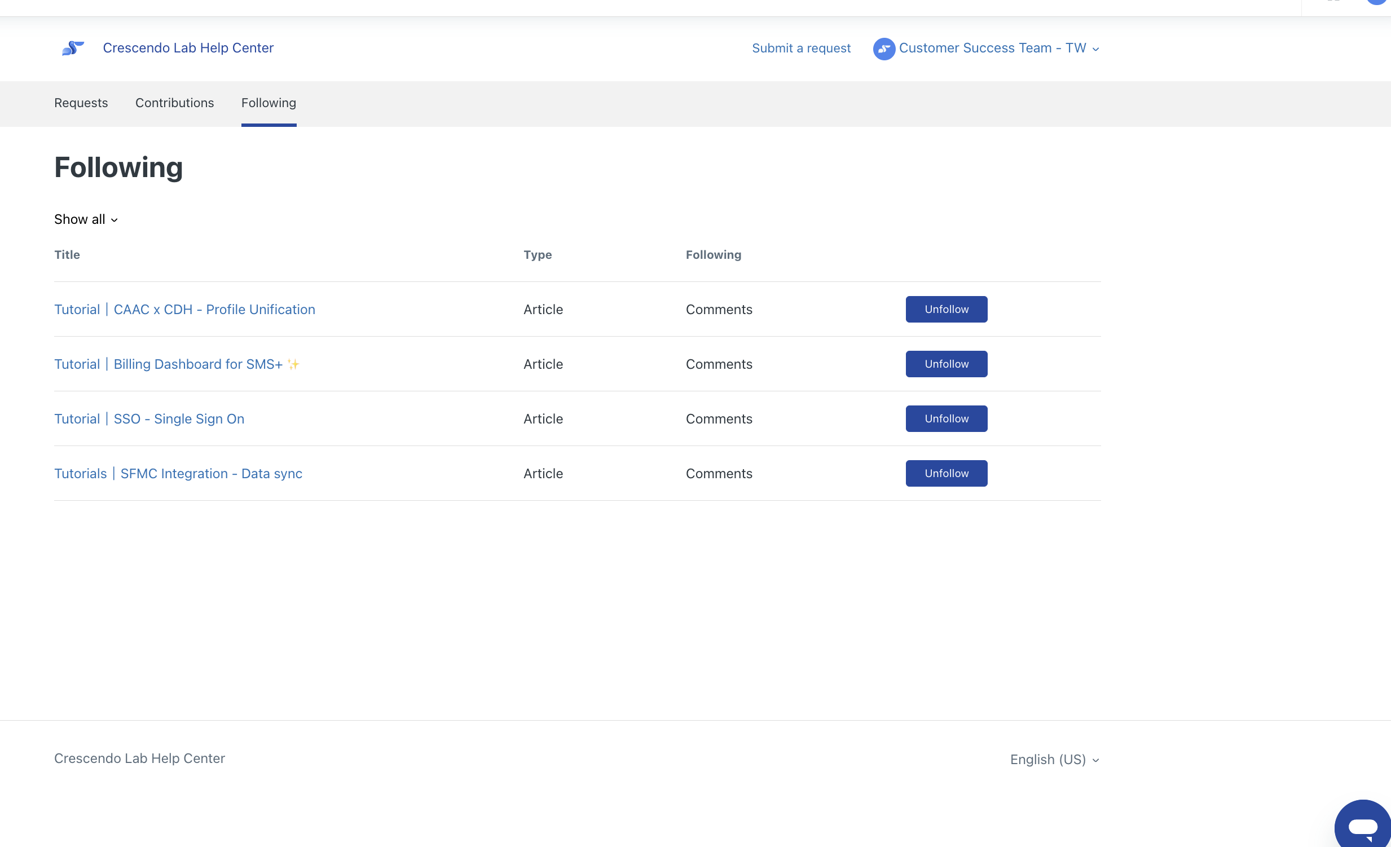The height and width of the screenshot is (847, 1391).
Task: Click the sparkle emoji beside Billing Dashboard title
Action: click(x=293, y=364)
